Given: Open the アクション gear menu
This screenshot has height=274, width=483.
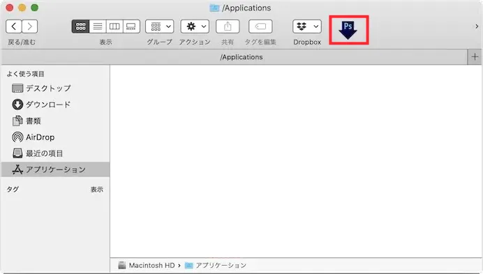Looking at the screenshot, I should click(x=195, y=26).
